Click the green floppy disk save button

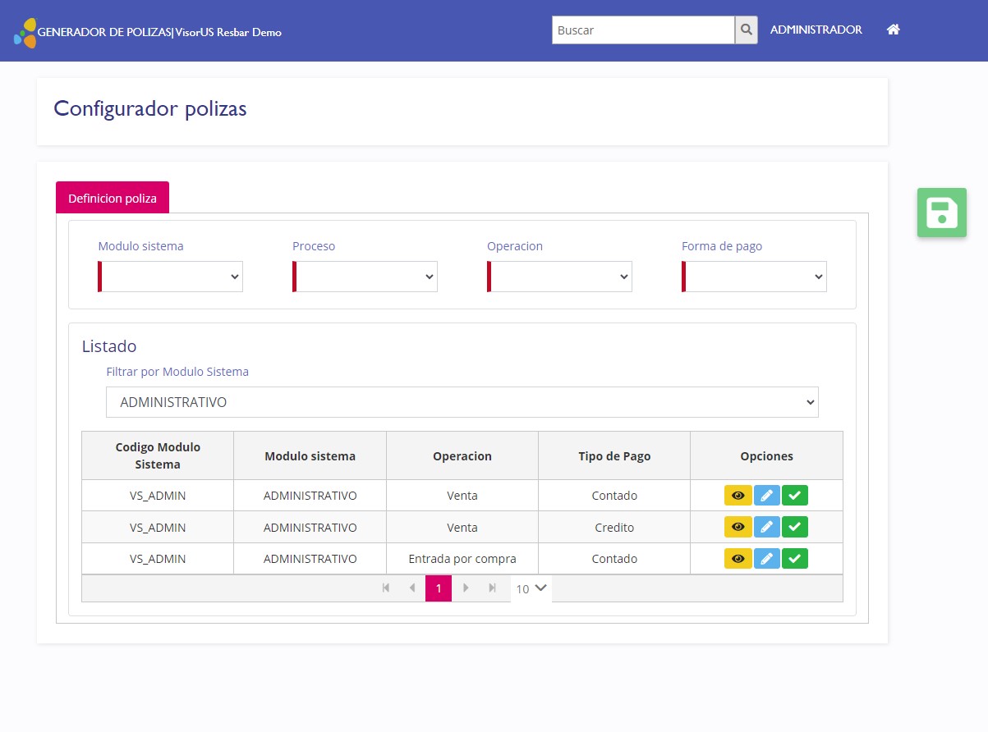[x=941, y=213]
